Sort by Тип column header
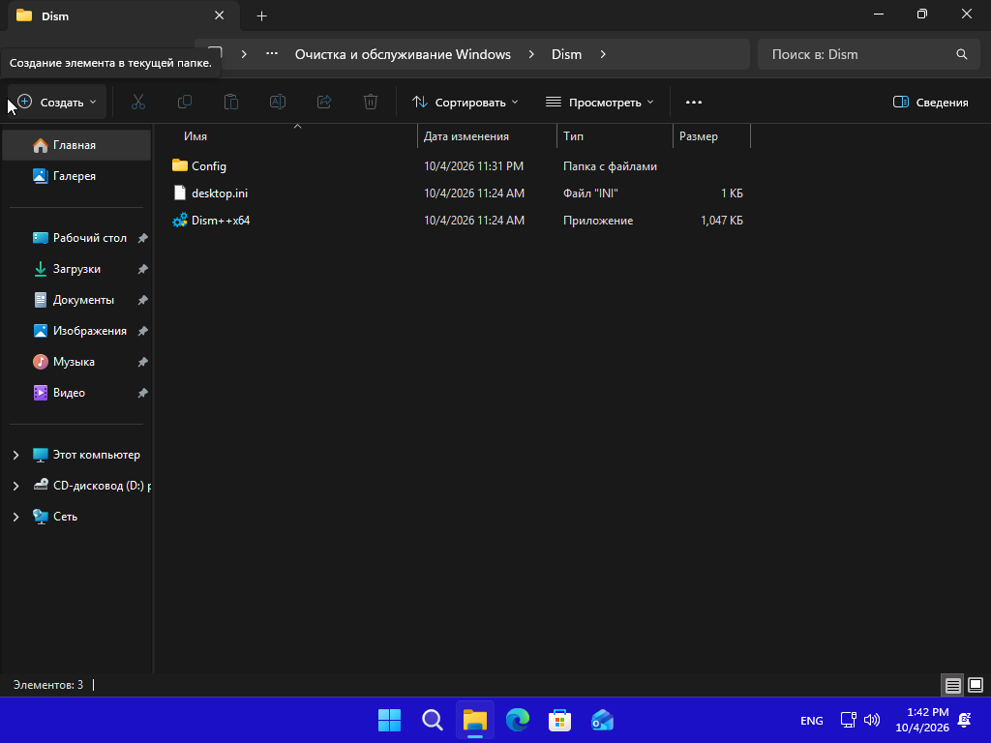The width and height of the screenshot is (991, 743). (x=615, y=136)
